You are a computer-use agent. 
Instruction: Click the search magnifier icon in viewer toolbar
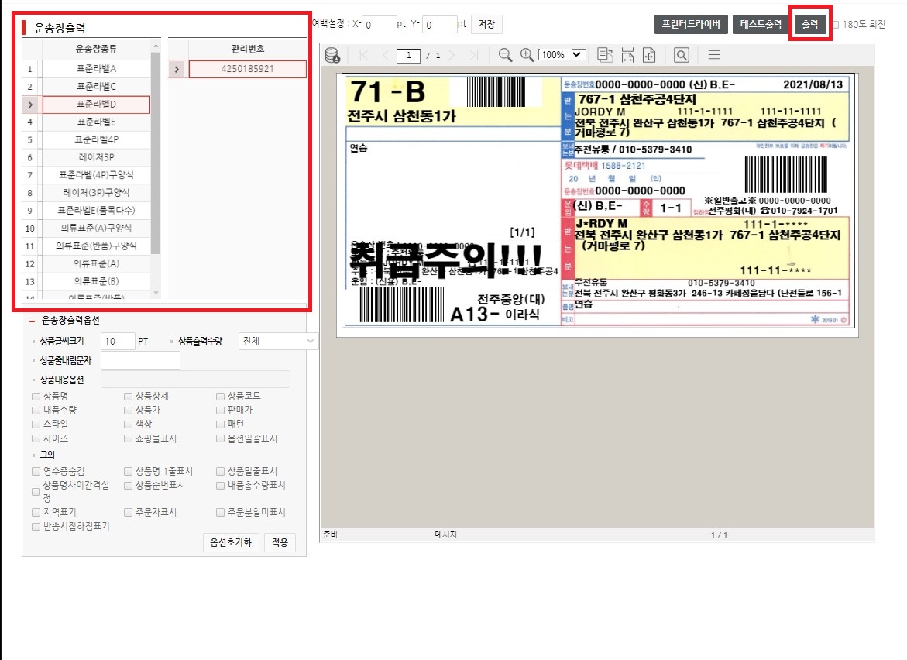pyautogui.click(x=682, y=55)
